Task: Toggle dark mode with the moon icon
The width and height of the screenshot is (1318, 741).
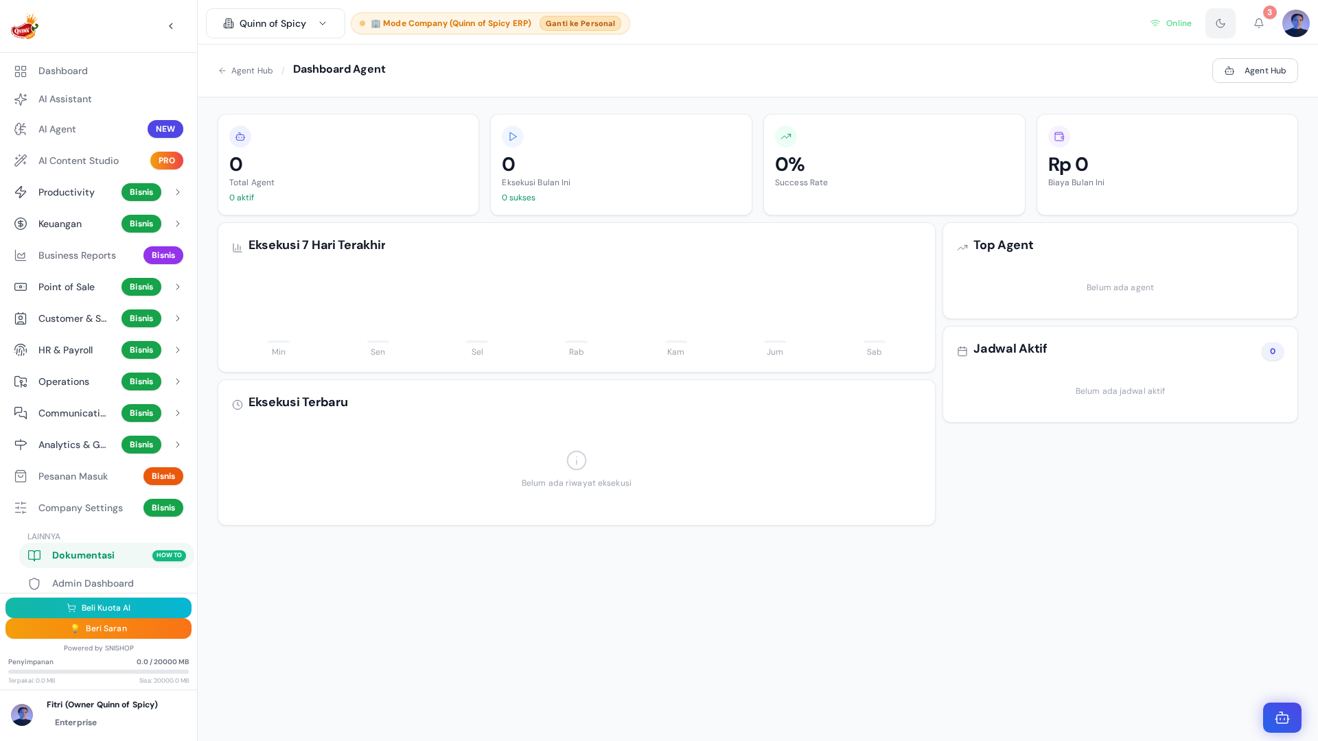Action: [1220, 23]
